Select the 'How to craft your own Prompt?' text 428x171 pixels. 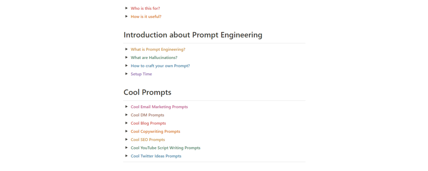click(x=160, y=66)
